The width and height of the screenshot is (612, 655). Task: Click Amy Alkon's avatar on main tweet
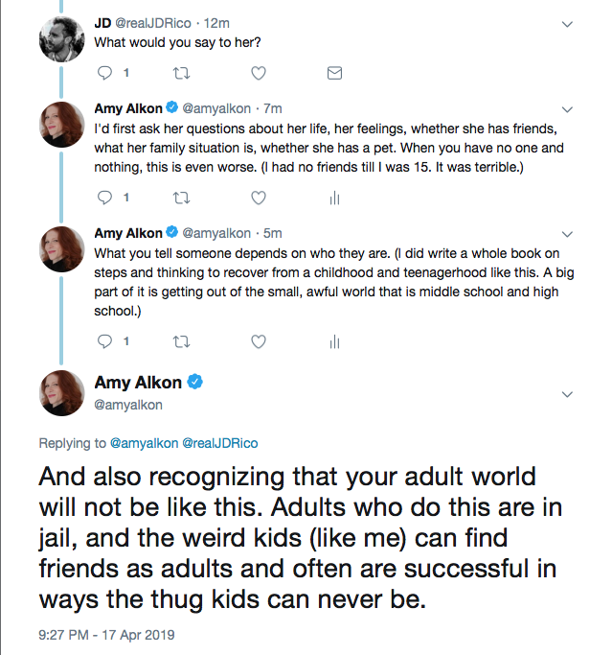[x=65, y=392]
